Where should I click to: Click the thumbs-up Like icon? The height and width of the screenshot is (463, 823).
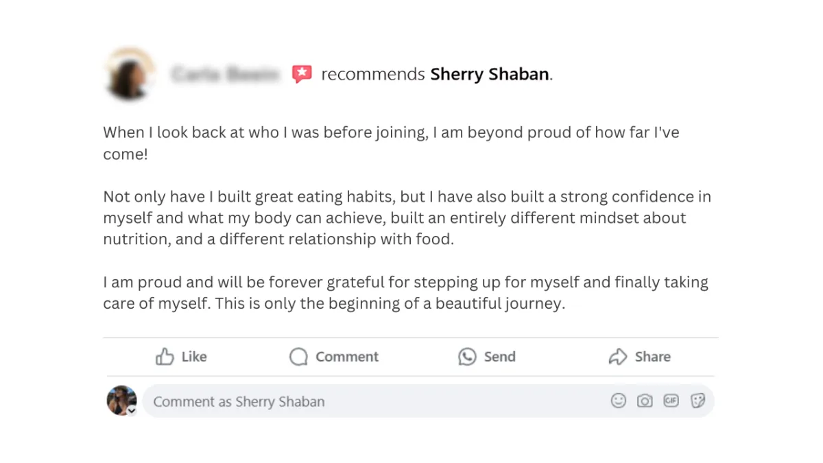pyautogui.click(x=165, y=357)
